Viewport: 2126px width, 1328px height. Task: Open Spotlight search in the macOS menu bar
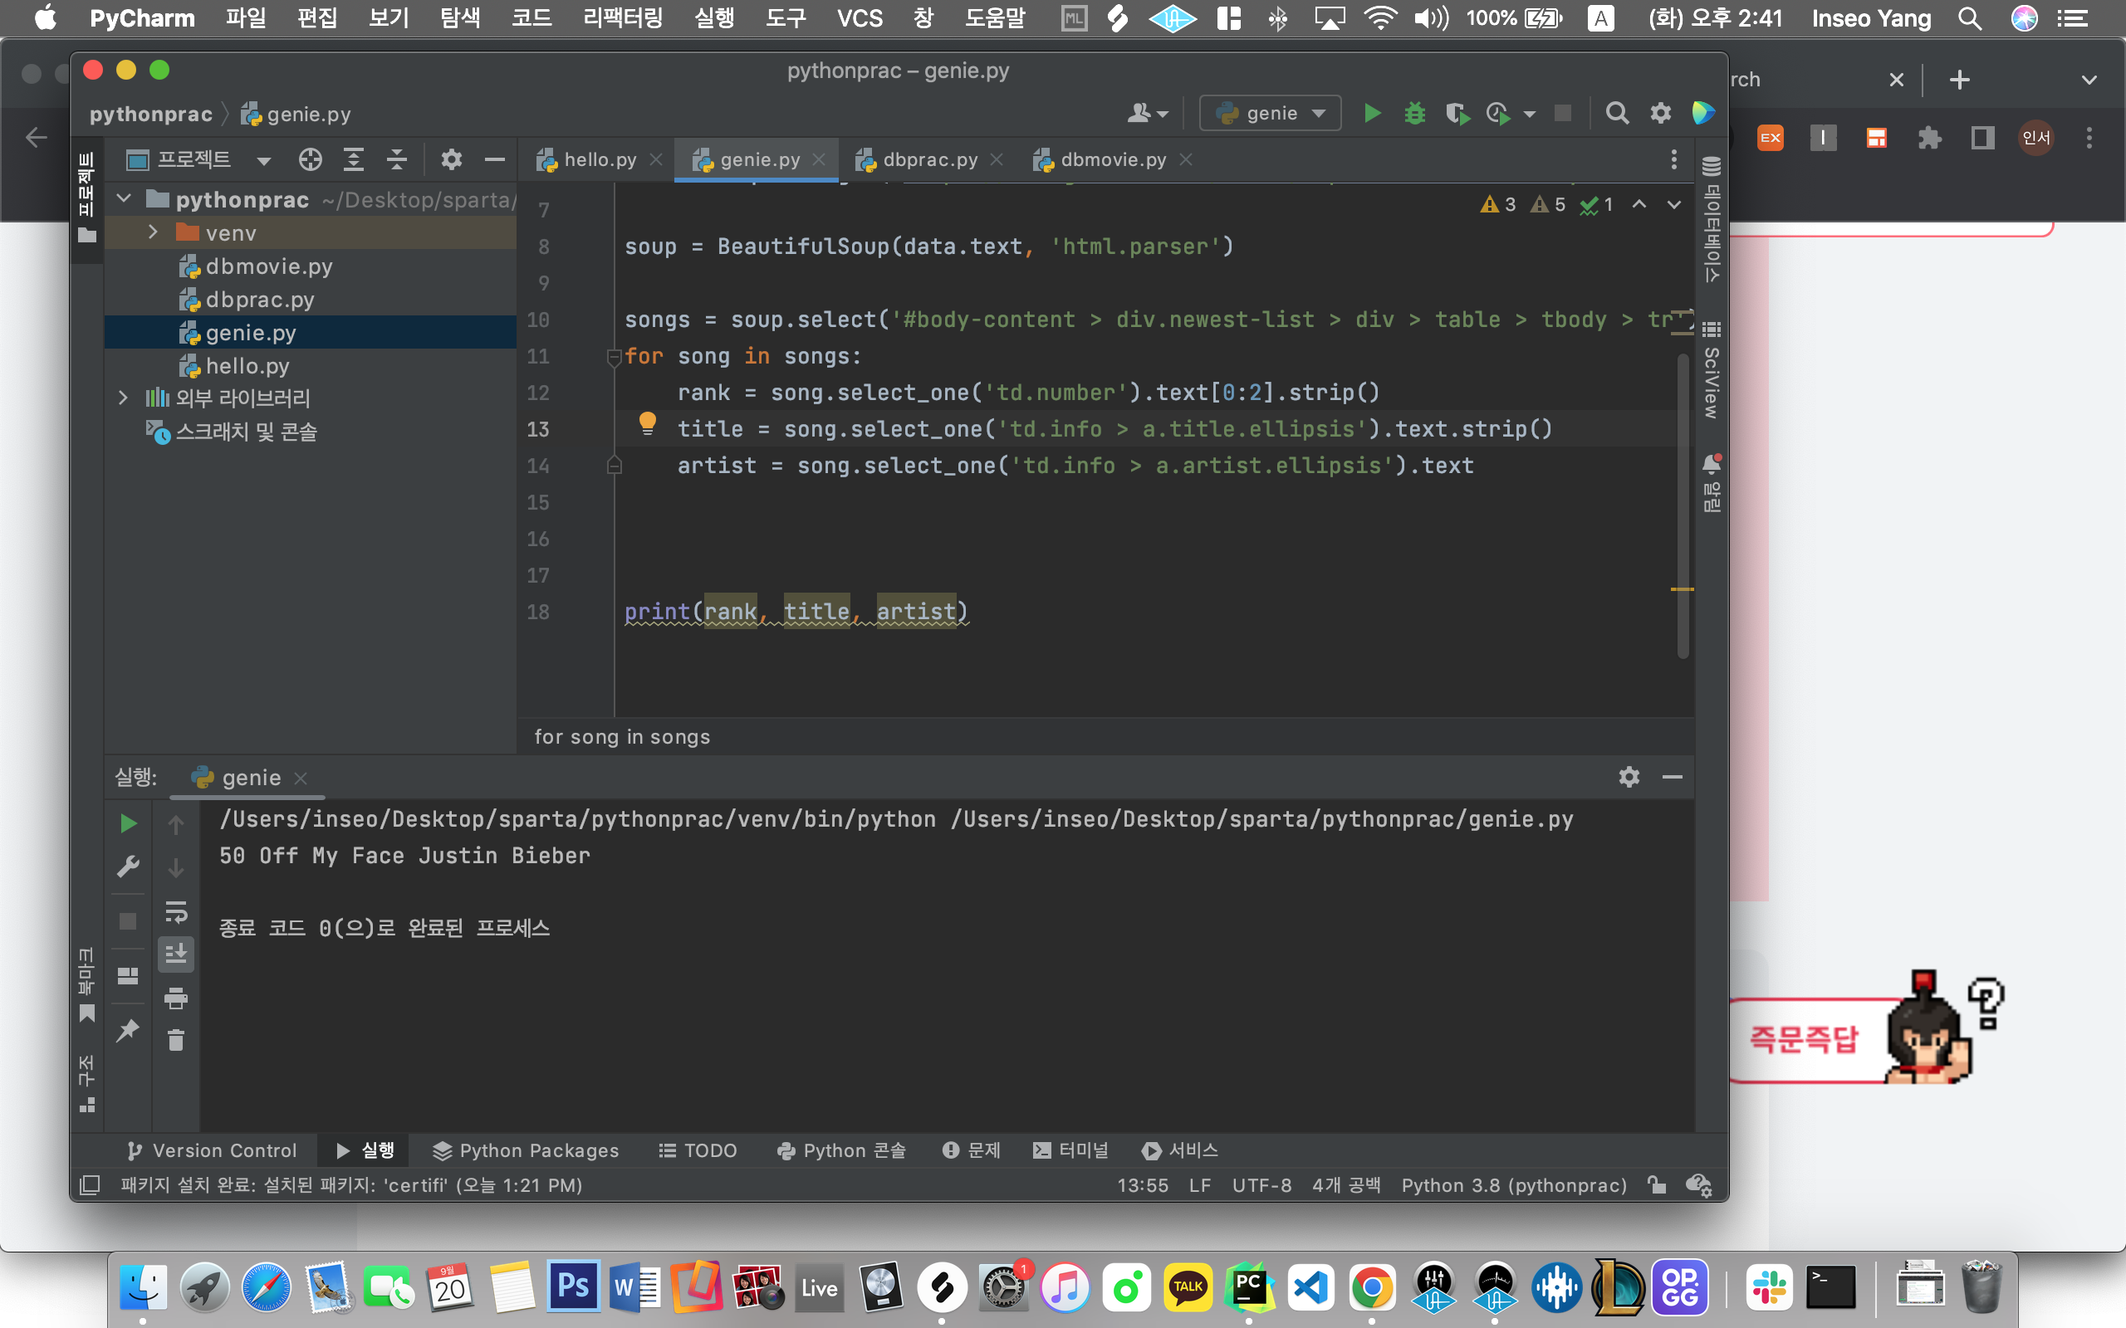(1970, 17)
